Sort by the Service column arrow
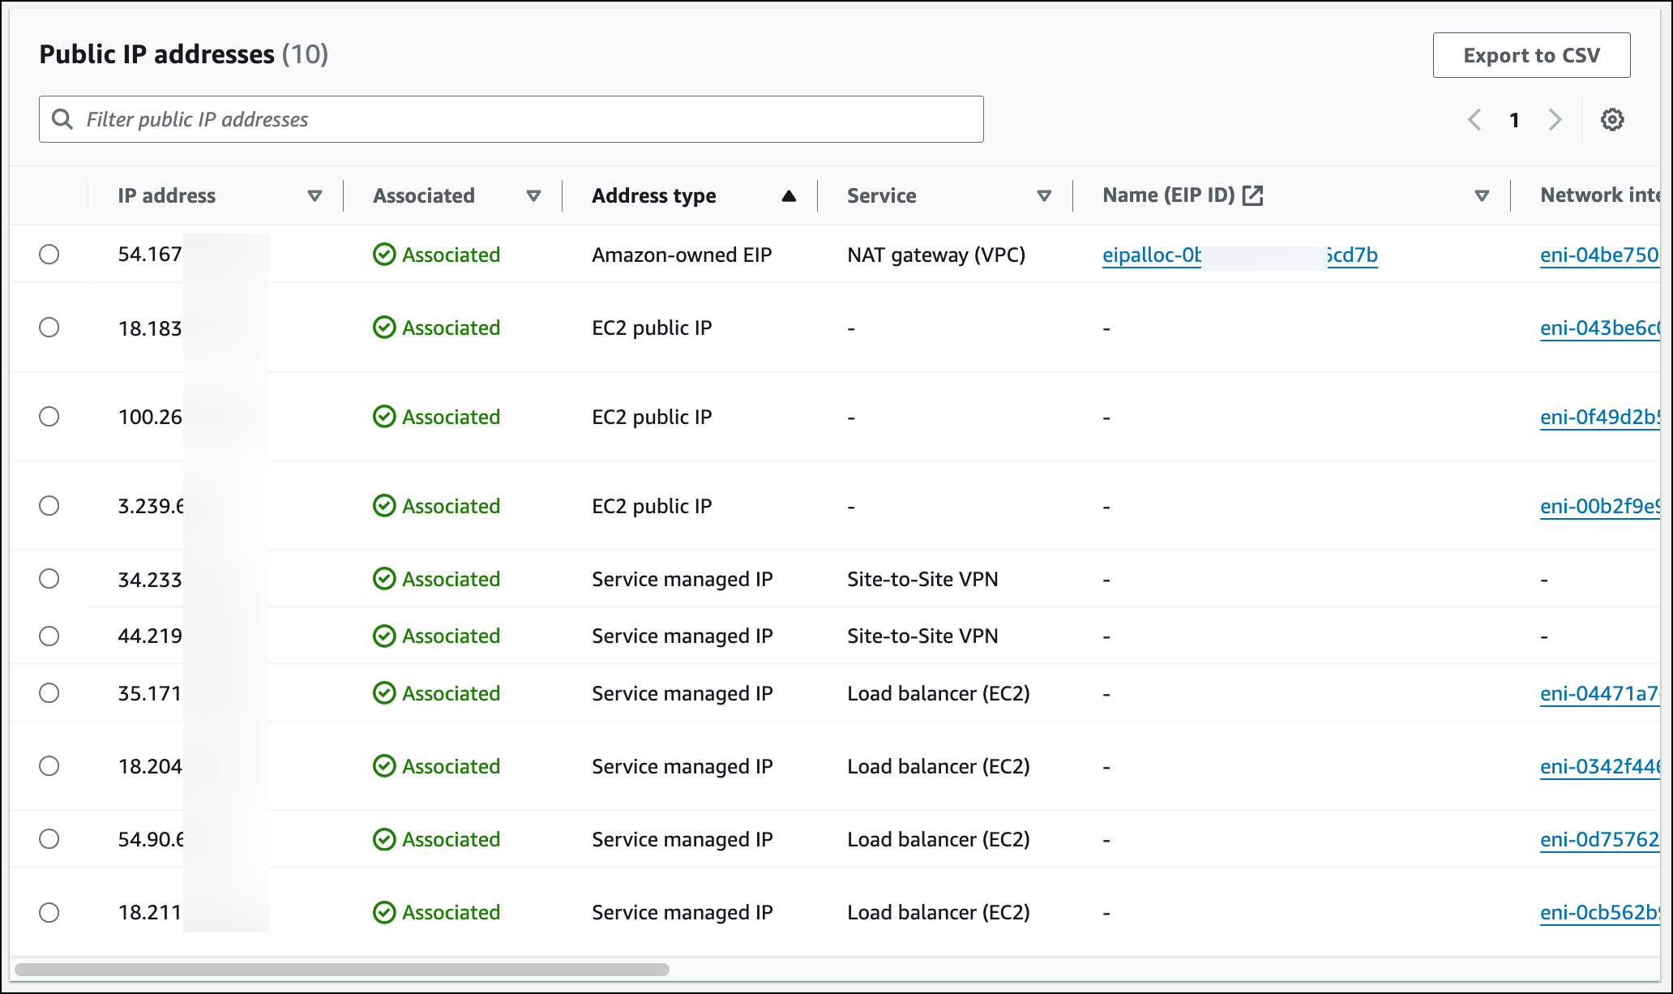This screenshot has width=1673, height=994. click(x=1044, y=196)
